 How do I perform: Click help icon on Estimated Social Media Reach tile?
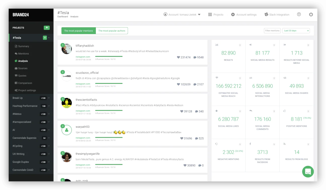240,78
